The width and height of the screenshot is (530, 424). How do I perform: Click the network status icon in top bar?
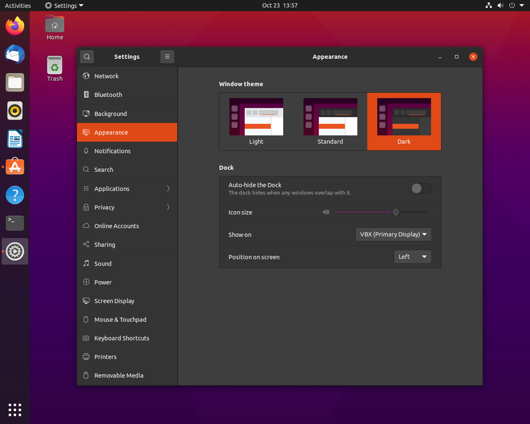coord(489,5)
